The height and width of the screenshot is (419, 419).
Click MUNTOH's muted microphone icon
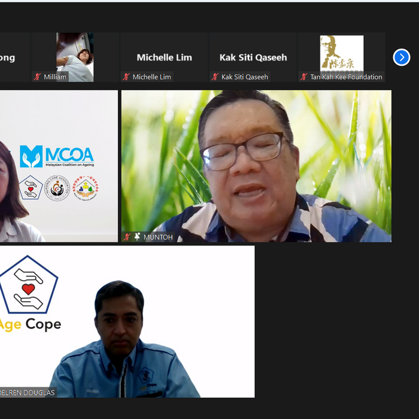(x=127, y=237)
